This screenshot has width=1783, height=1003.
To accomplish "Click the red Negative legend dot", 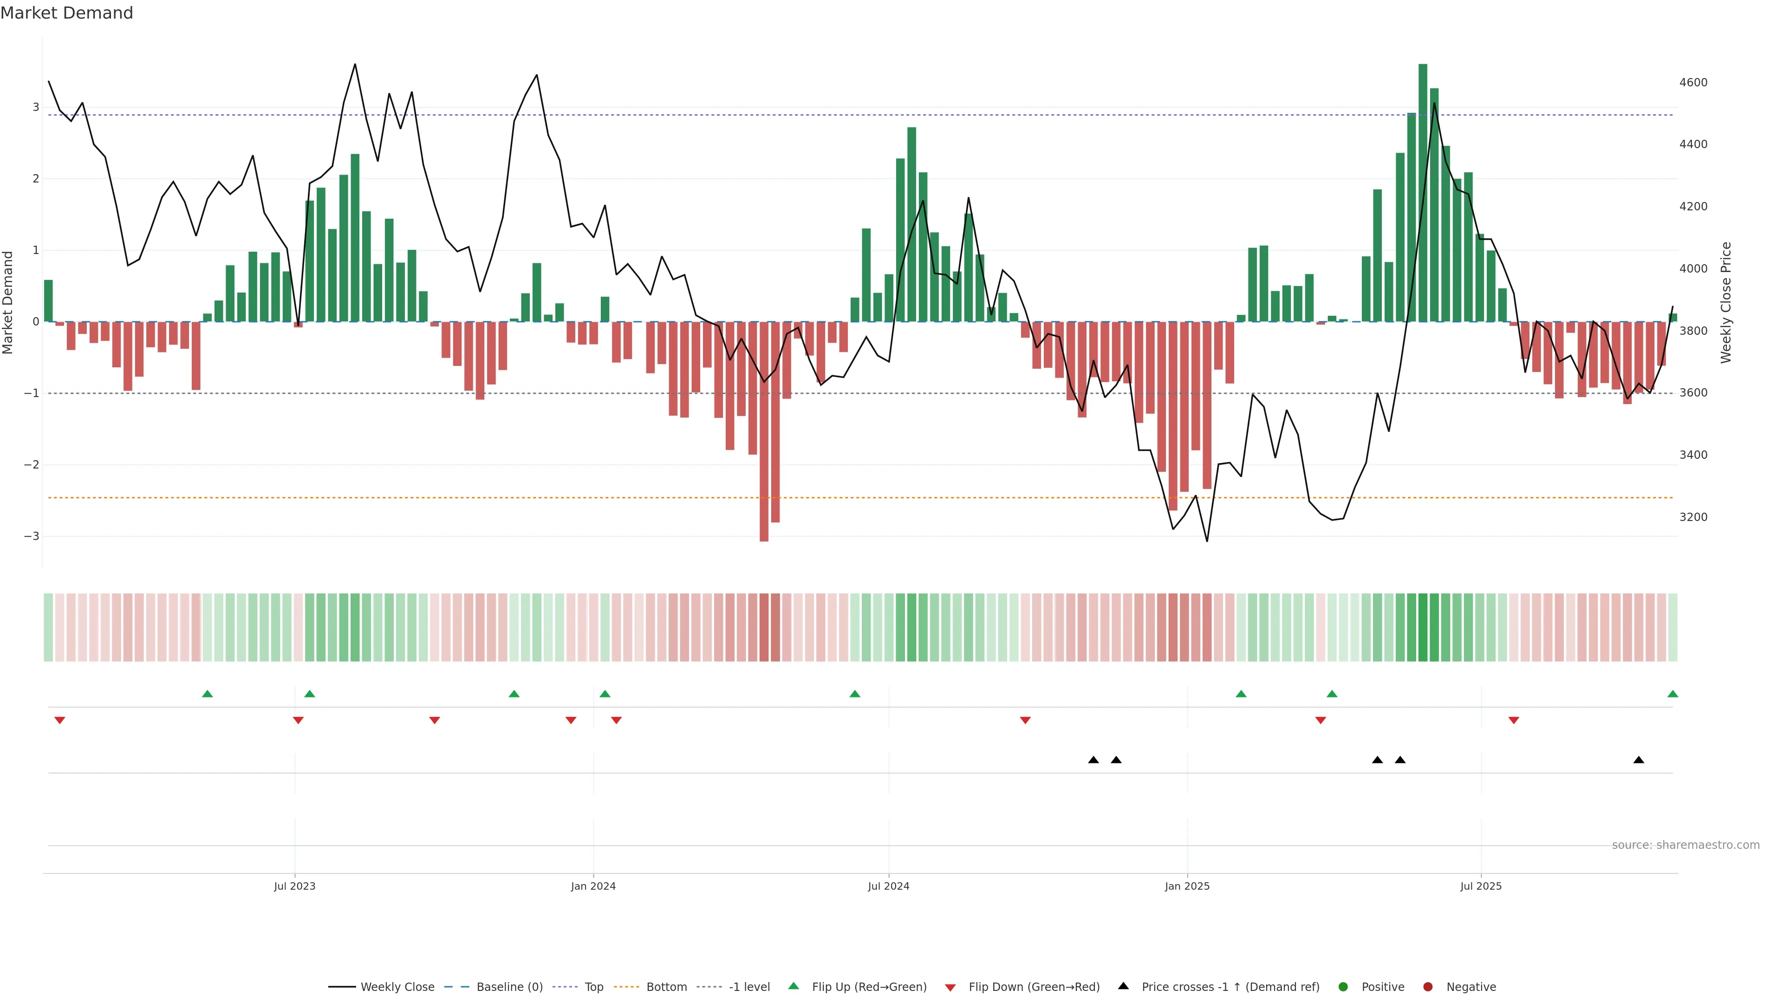I will pyautogui.click(x=1428, y=987).
